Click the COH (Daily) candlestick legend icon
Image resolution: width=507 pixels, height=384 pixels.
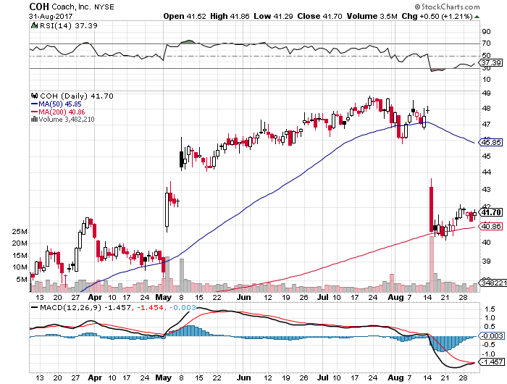32,95
